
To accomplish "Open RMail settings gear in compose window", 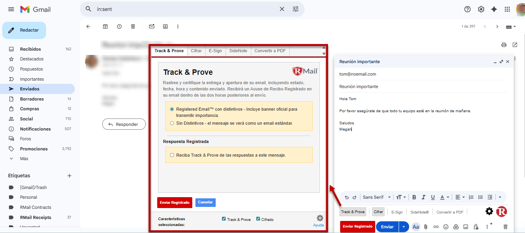I will [489, 212].
